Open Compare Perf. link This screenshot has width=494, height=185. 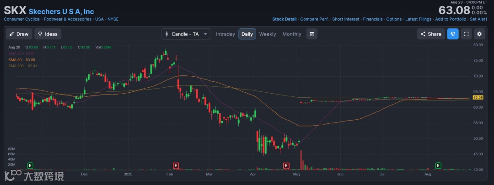tap(314, 19)
